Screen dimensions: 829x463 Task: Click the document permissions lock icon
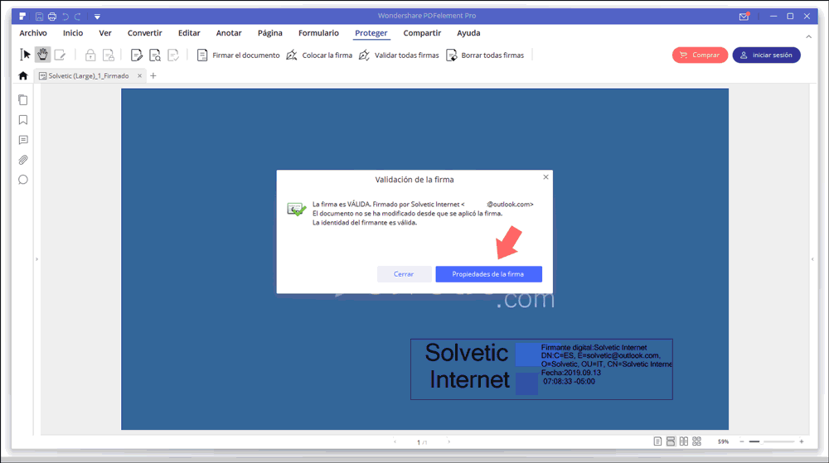click(109, 55)
